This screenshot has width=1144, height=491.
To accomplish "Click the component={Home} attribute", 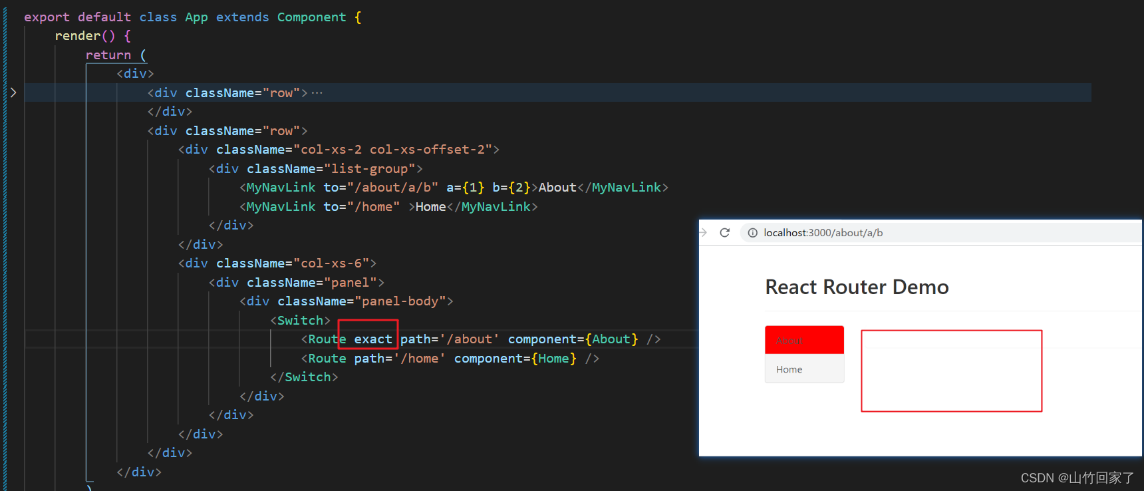I will (515, 359).
